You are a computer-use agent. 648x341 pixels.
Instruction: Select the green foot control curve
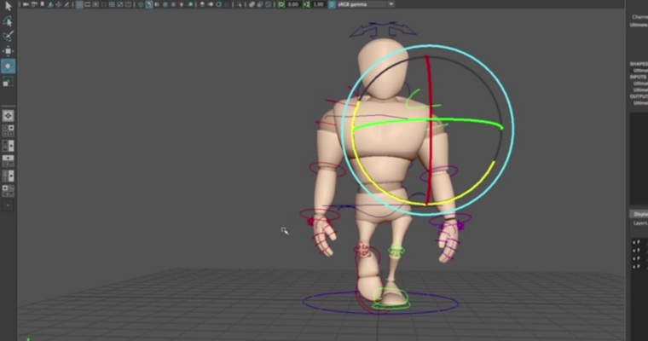click(x=391, y=305)
